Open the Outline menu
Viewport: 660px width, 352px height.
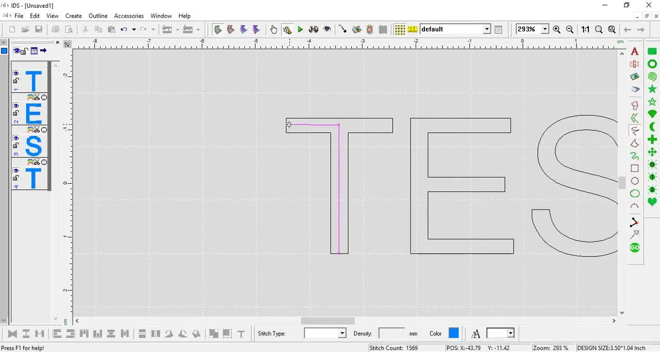coord(98,16)
